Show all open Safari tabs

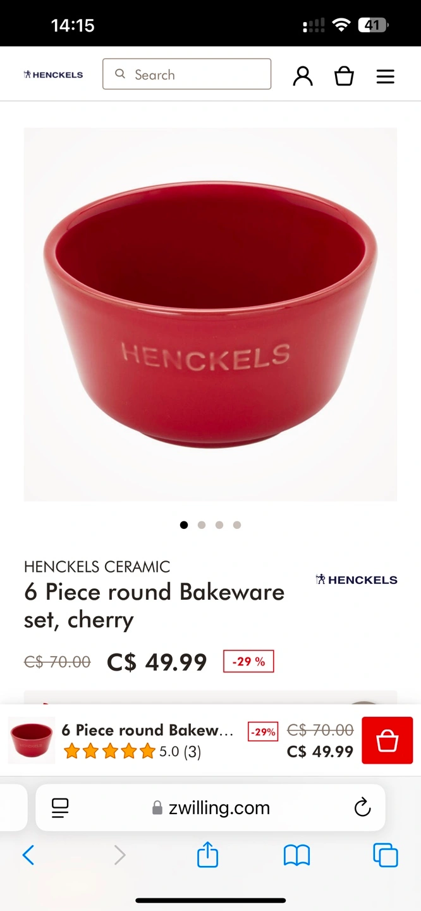[x=386, y=855]
